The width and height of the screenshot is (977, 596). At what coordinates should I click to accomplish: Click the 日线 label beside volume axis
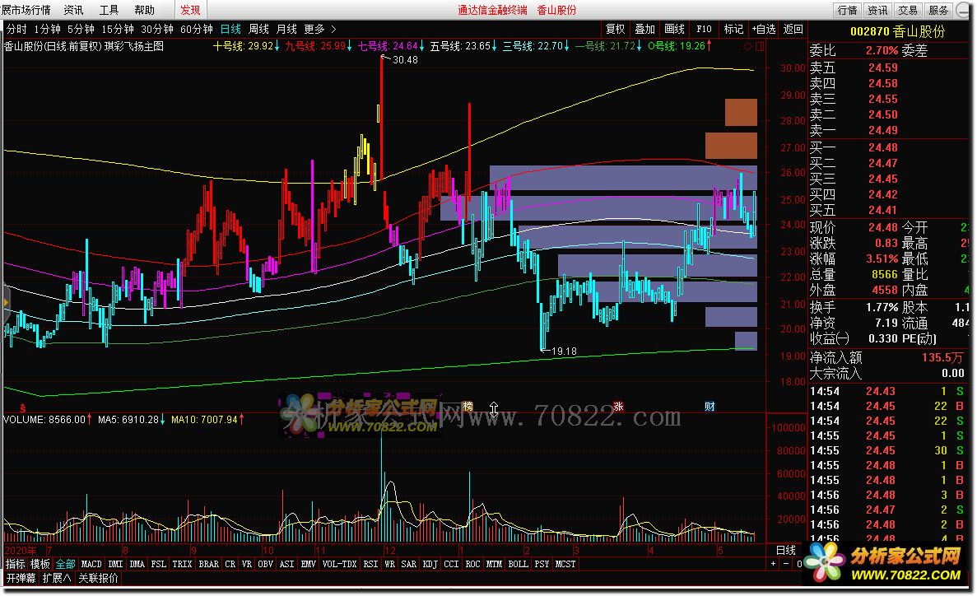pyautogui.click(x=786, y=550)
